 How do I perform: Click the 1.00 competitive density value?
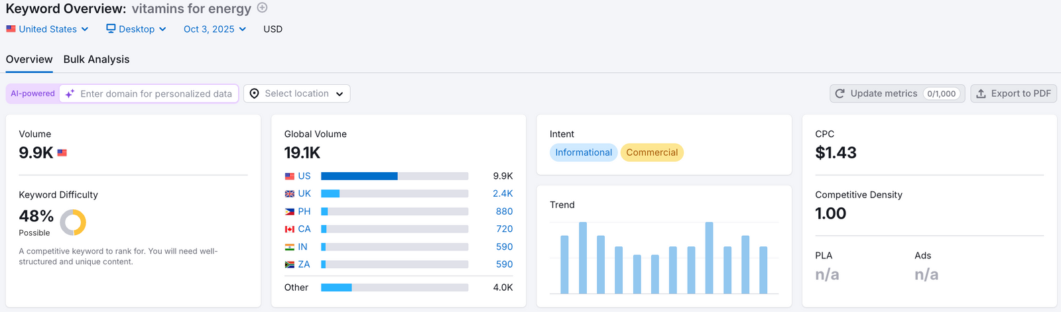(830, 213)
